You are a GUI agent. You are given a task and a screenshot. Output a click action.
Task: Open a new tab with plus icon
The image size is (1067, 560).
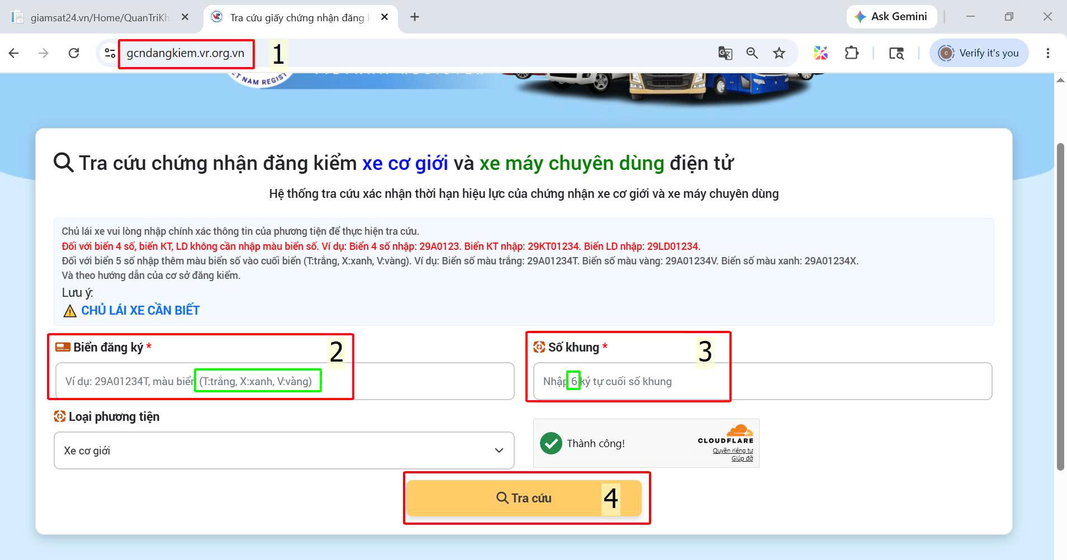[x=415, y=17]
